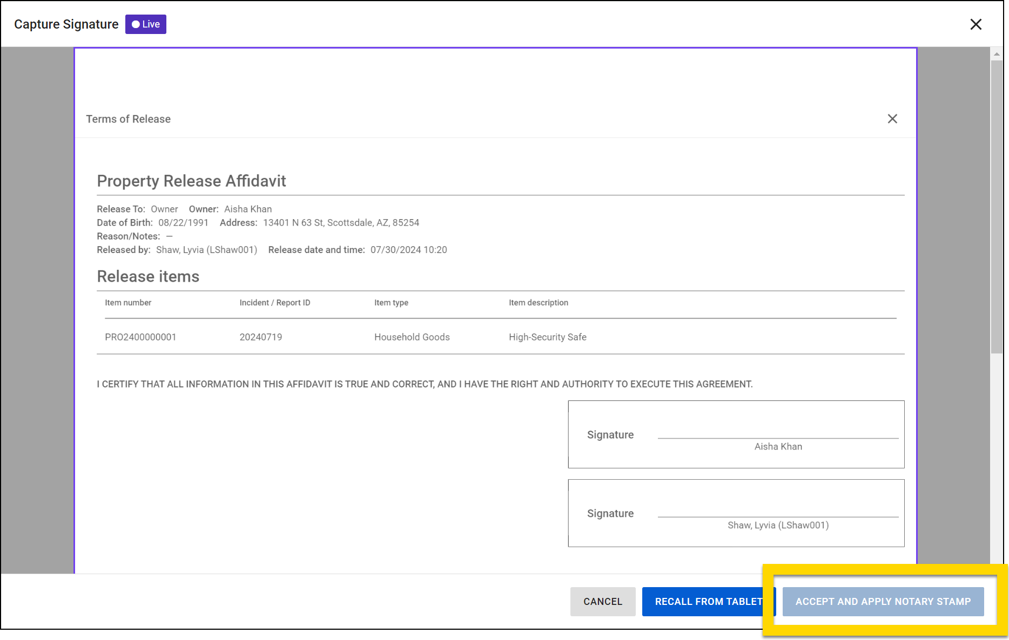Click the Item description column header
This screenshot has height=640, width=1009.
pos(538,303)
